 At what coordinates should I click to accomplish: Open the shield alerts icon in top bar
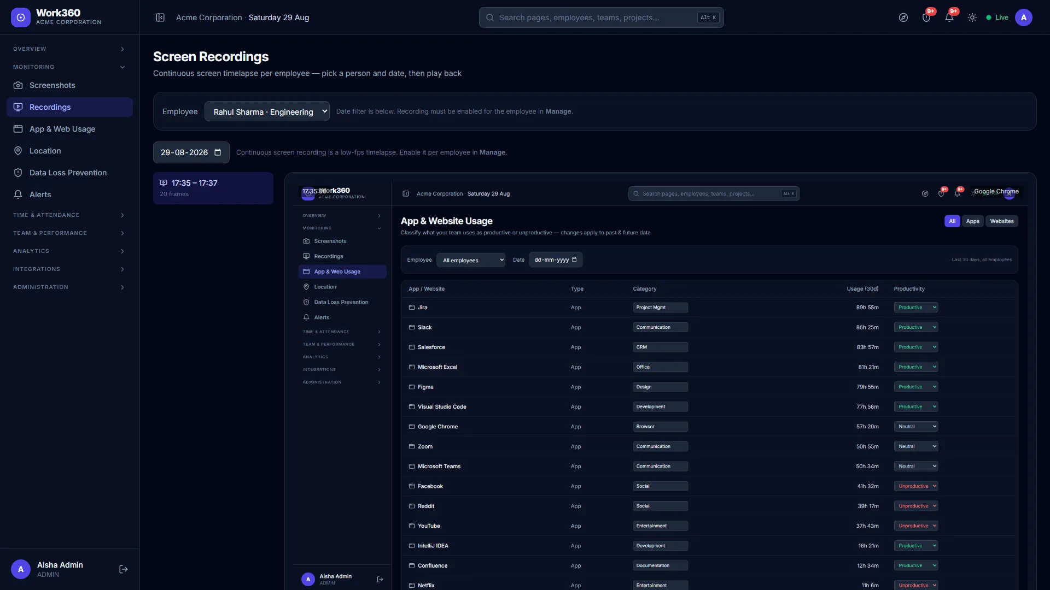pos(926,17)
